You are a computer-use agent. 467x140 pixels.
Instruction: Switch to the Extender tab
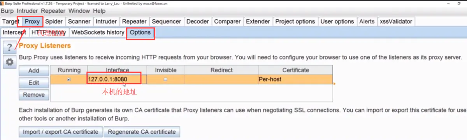coord(258,22)
